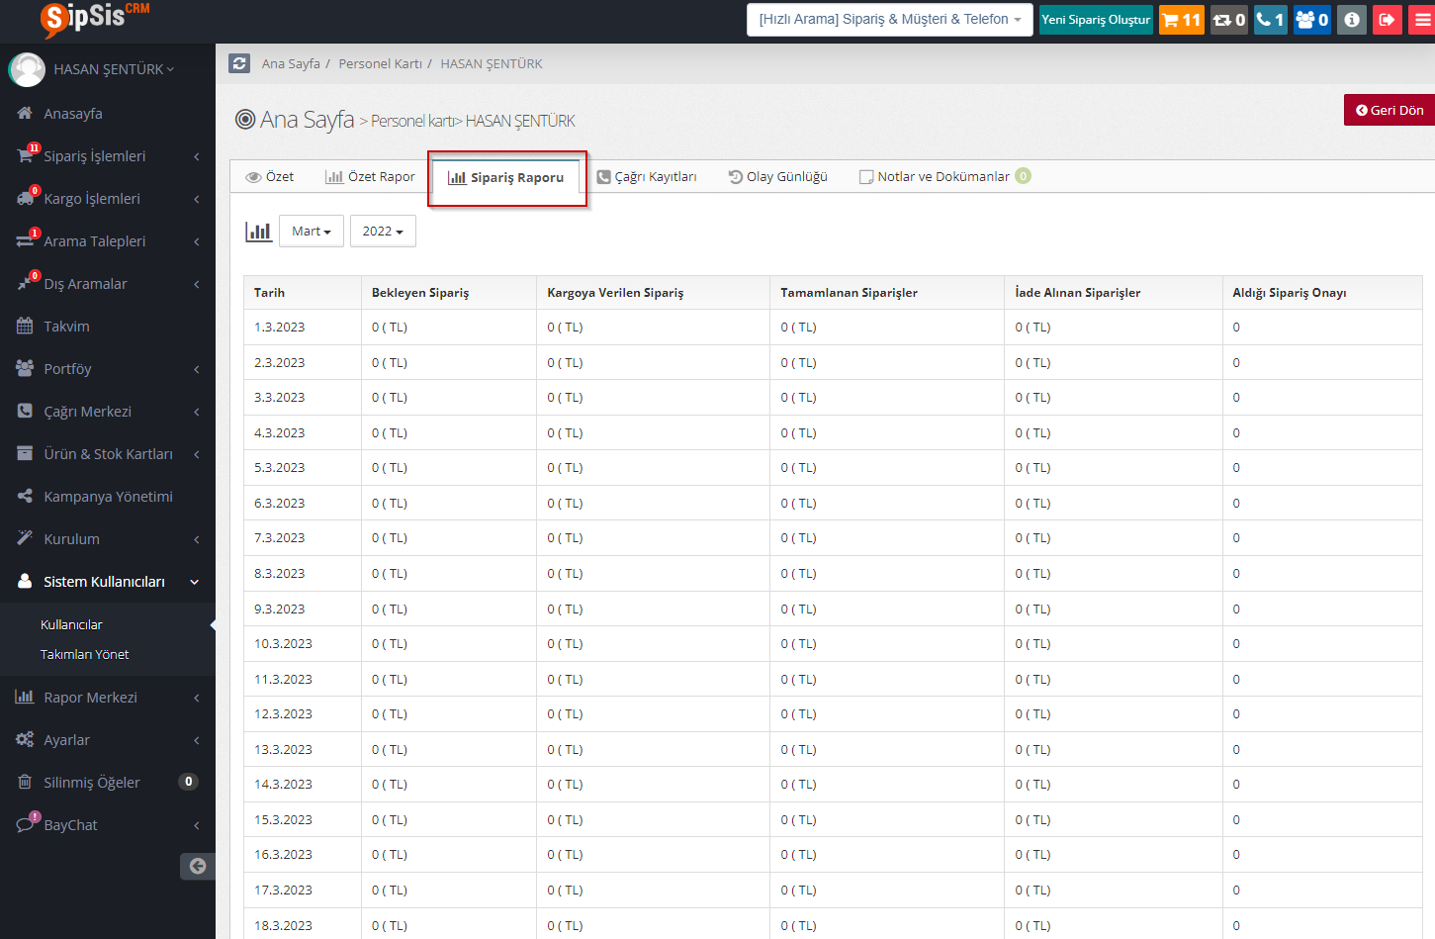Click the refresh icon beside breadcrumb
Viewport: 1435px width, 939px height.
click(x=239, y=63)
